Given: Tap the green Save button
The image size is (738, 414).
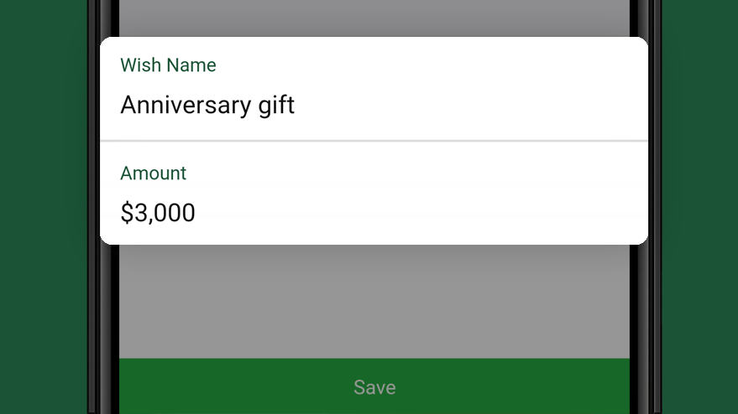Looking at the screenshot, I should click(374, 386).
